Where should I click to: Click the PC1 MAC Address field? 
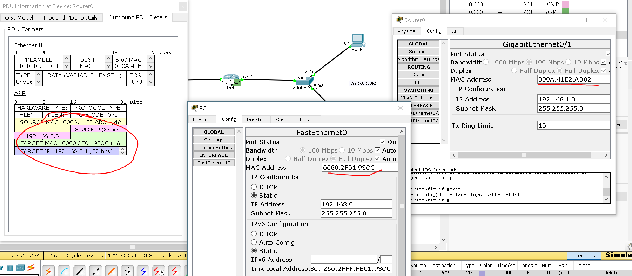pos(360,167)
